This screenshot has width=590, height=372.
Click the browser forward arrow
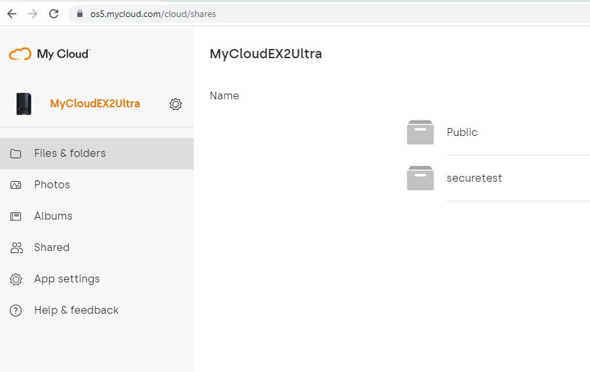33,14
